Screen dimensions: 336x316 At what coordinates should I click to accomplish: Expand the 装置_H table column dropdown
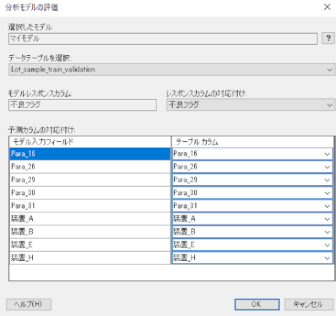[x=253, y=258]
